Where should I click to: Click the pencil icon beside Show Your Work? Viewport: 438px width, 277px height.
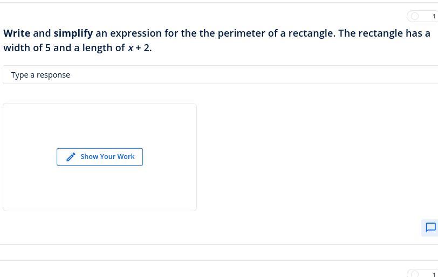coord(71,157)
